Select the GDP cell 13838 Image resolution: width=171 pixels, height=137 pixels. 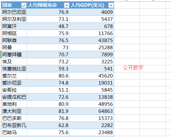(92, 97)
